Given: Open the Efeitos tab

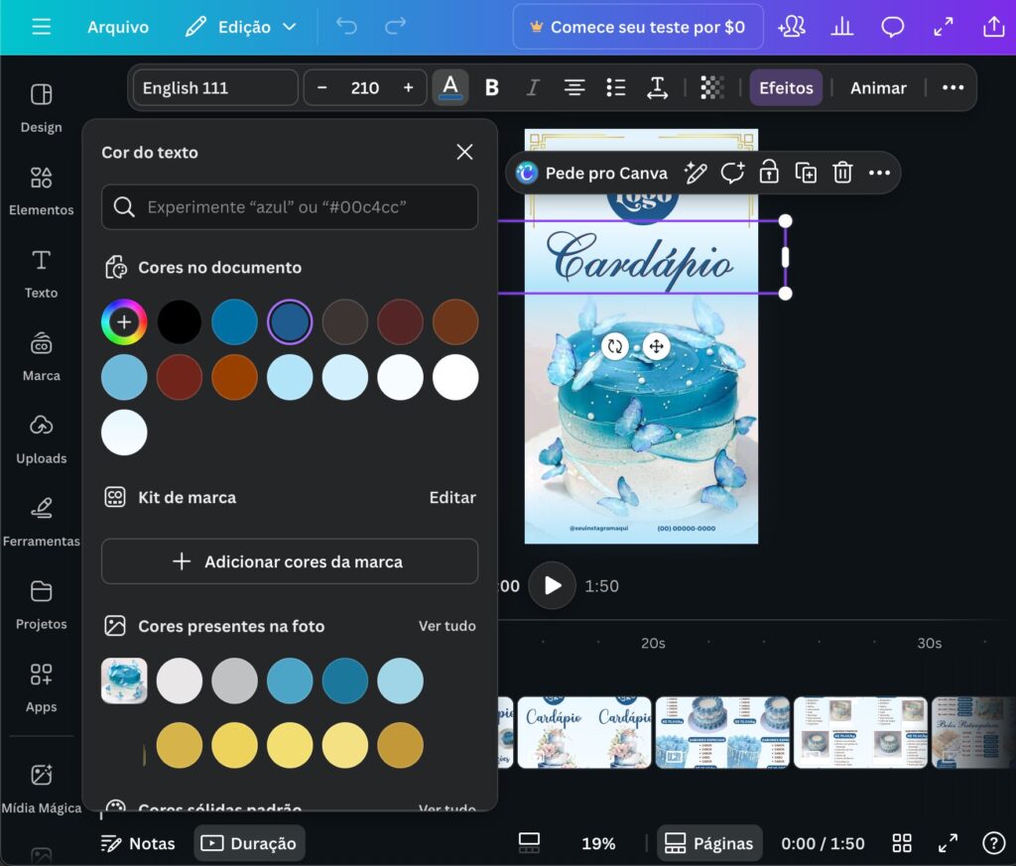Looking at the screenshot, I should tap(786, 87).
